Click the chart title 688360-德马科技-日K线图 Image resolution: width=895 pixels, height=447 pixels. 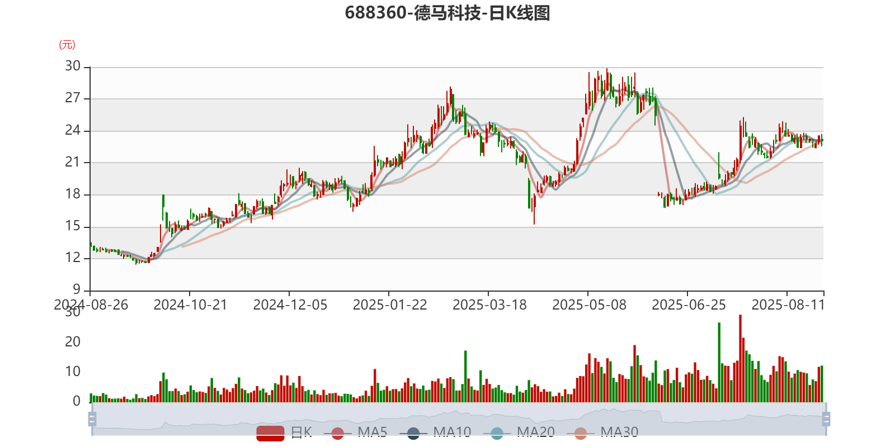tap(447, 12)
